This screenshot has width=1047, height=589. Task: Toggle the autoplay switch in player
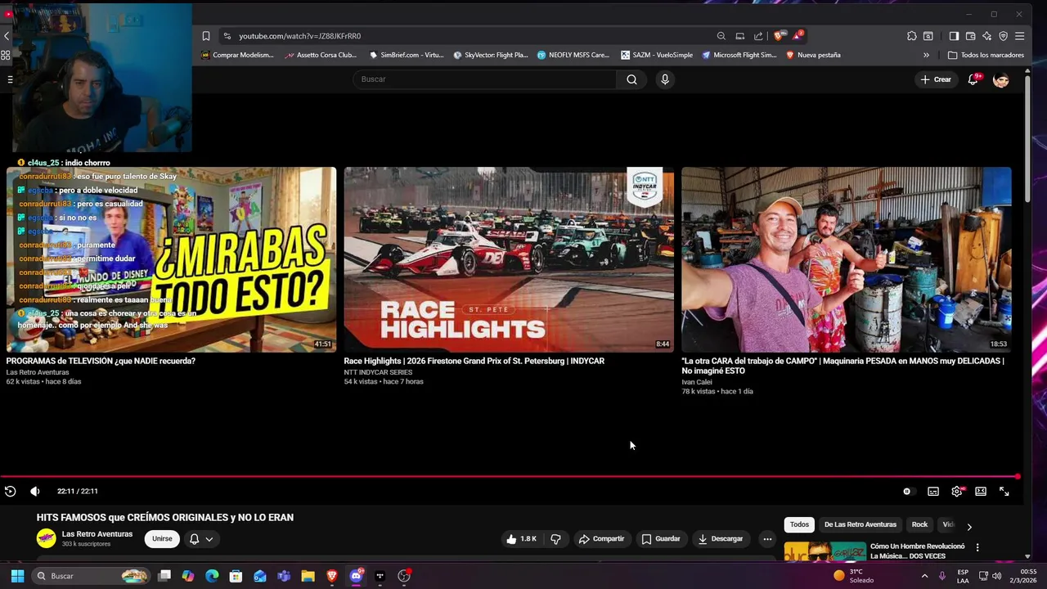click(907, 491)
